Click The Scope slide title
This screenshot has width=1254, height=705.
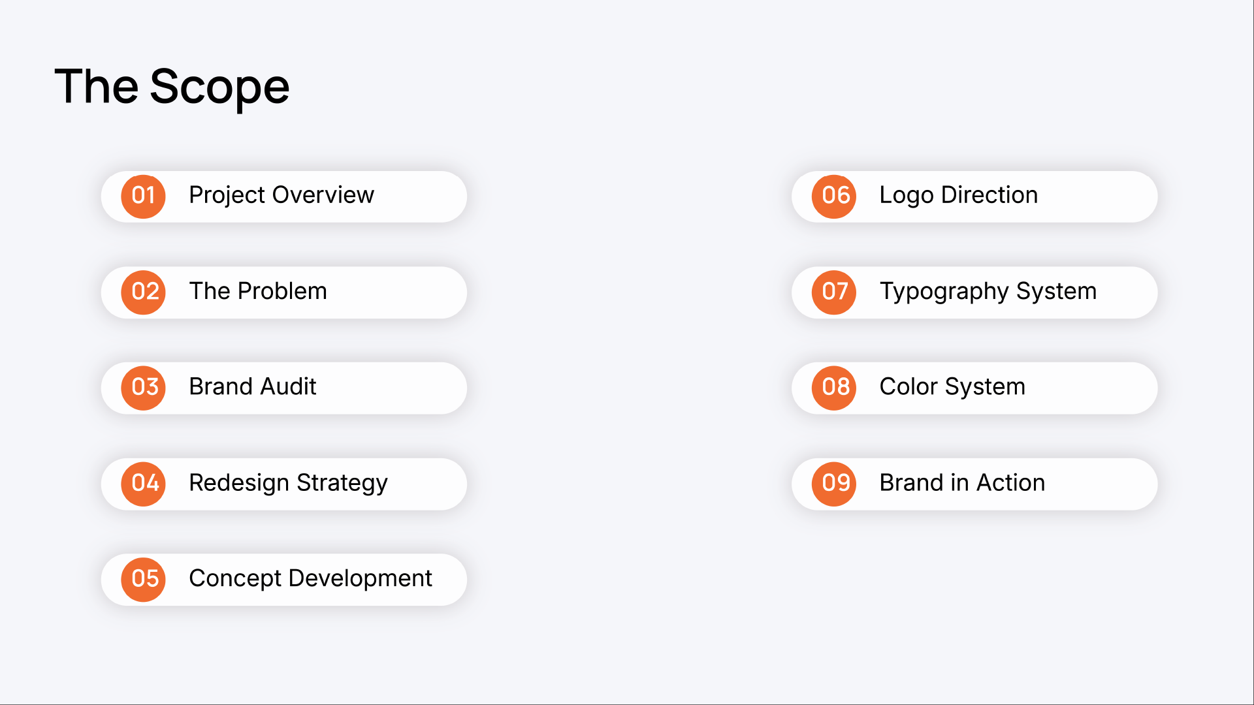172,87
